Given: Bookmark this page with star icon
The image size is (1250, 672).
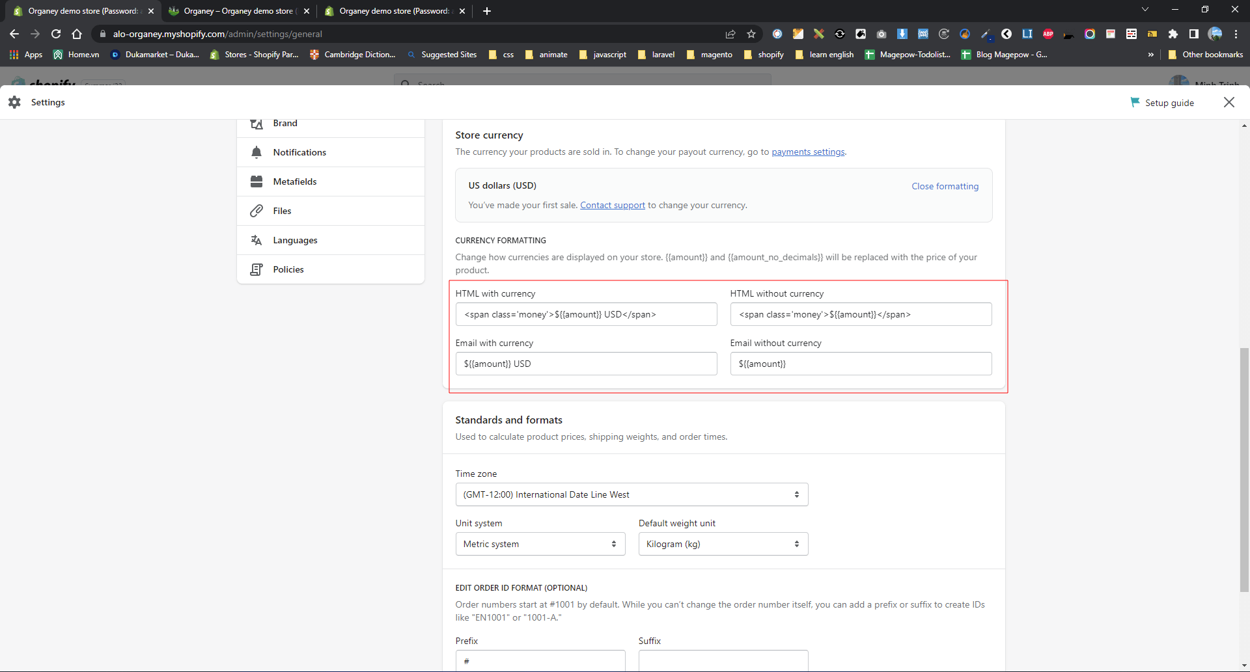Looking at the screenshot, I should (751, 34).
